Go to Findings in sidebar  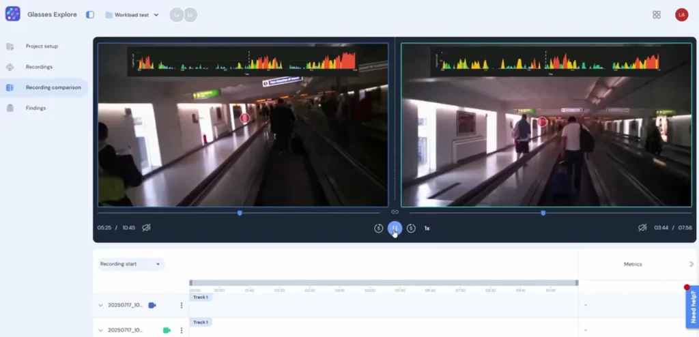[35, 108]
